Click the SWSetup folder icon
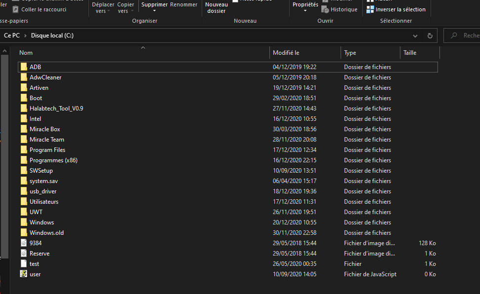Image resolution: width=480 pixels, height=294 pixels. pos(24,171)
